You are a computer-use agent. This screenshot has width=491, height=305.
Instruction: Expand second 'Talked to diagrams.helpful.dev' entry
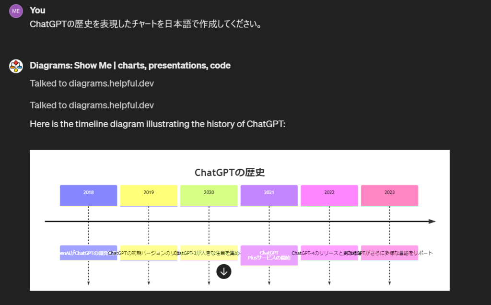(92, 105)
